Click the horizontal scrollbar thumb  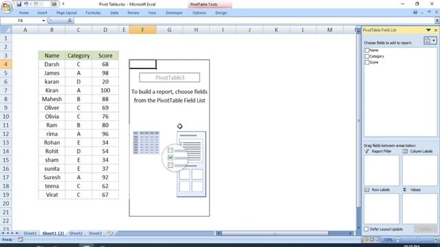coord(275,233)
